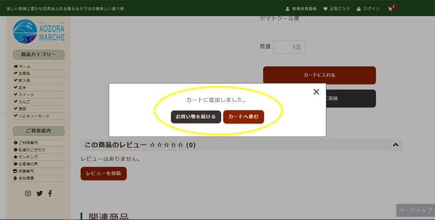This screenshot has width=435, height=220.
Task: Click レビューを投稿 button
Action: click(103, 173)
